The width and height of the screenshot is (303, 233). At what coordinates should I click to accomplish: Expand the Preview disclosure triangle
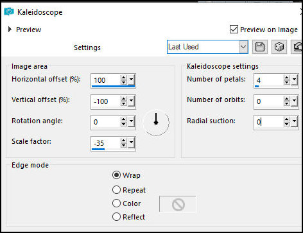click(10, 30)
